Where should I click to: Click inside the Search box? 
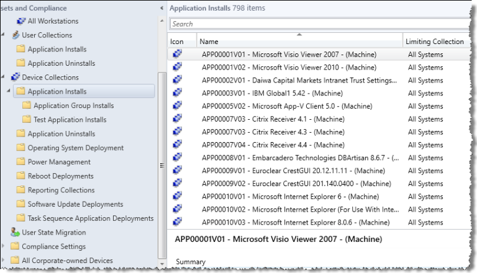[x=317, y=24]
